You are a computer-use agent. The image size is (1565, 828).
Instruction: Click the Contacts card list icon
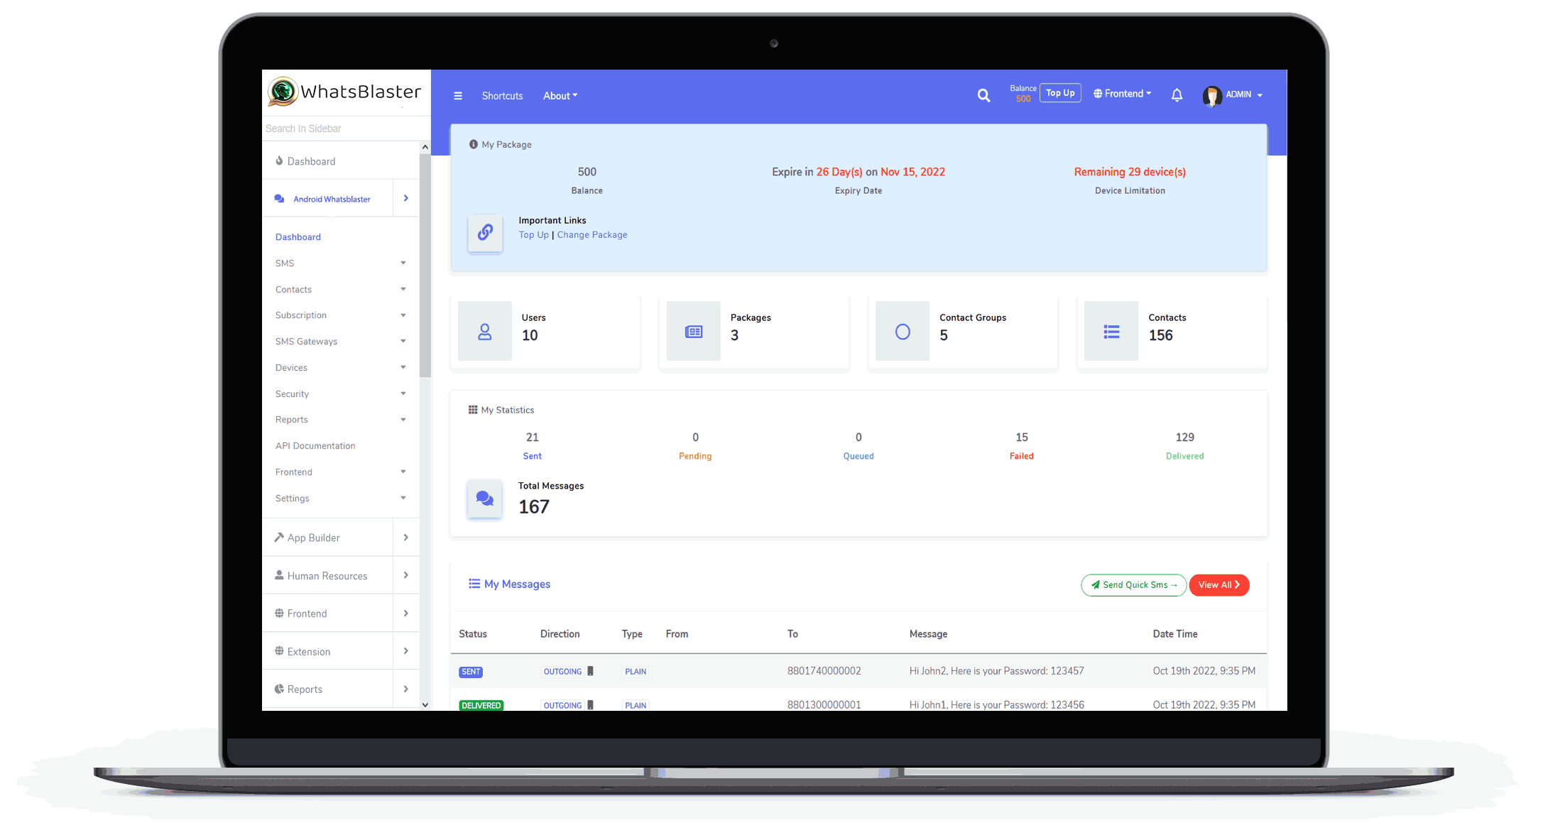(x=1111, y=332)
